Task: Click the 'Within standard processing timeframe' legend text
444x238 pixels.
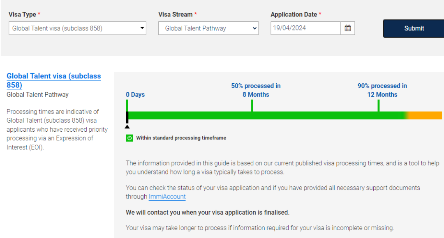Action: (181, 138)
